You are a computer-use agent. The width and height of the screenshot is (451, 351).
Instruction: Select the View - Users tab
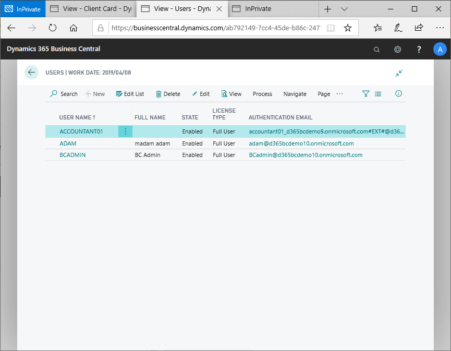(x=182, y=9)
